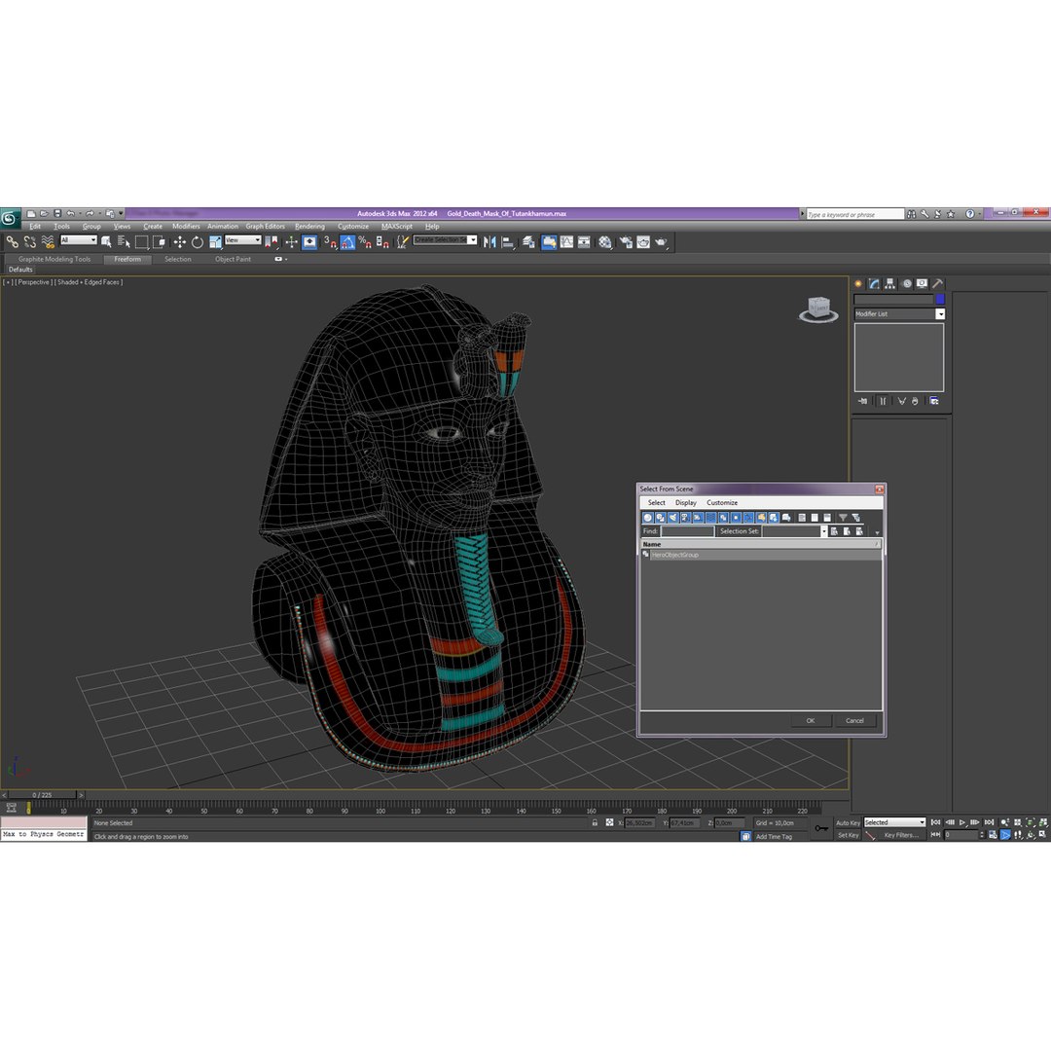Toggle the Spinner Snap button
This screenshot has width=1051, height=1051.
[382, 242]
